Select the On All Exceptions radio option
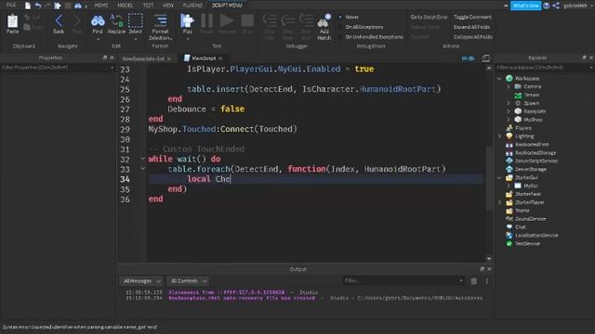The height and width of the screenshot is (334, 595). (x=340, y=27)
